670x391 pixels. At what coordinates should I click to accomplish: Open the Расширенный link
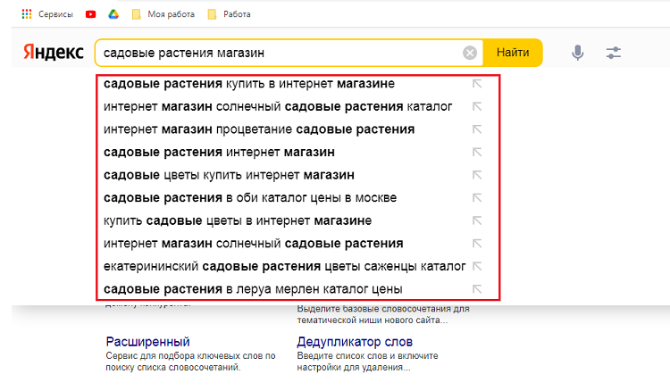[147, 342]
